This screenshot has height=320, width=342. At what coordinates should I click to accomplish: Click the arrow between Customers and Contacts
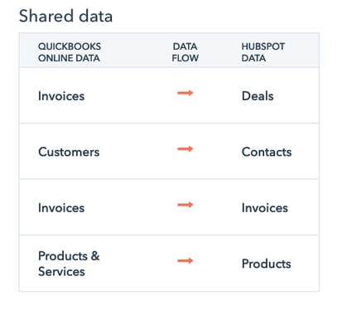tap(185, 149)
